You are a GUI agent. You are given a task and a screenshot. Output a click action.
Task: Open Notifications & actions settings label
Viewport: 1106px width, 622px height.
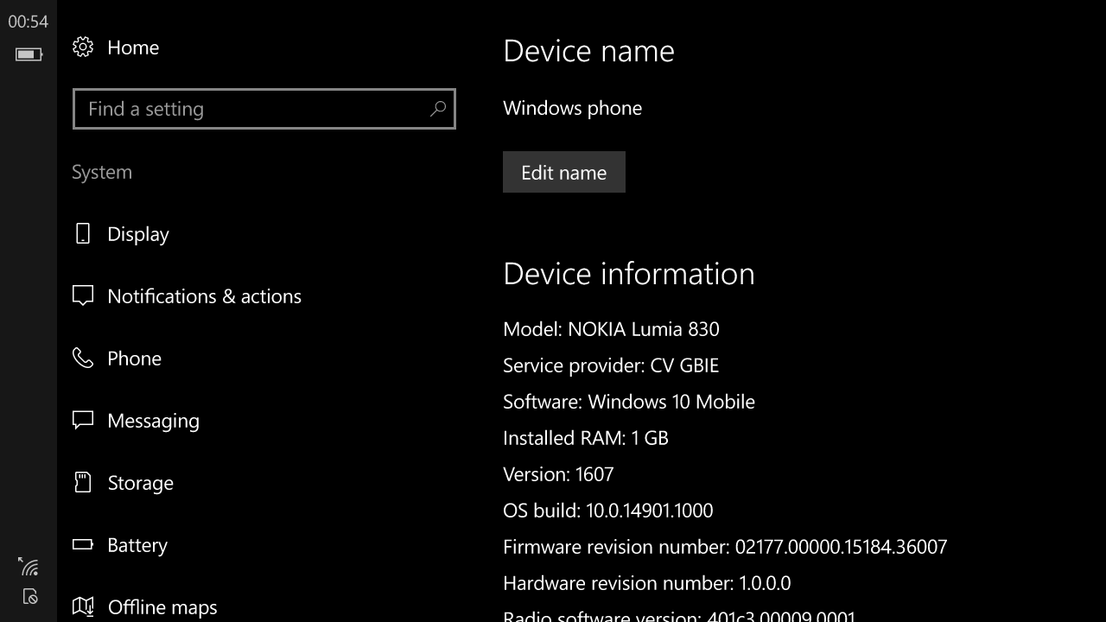click(x=204, y=296)
